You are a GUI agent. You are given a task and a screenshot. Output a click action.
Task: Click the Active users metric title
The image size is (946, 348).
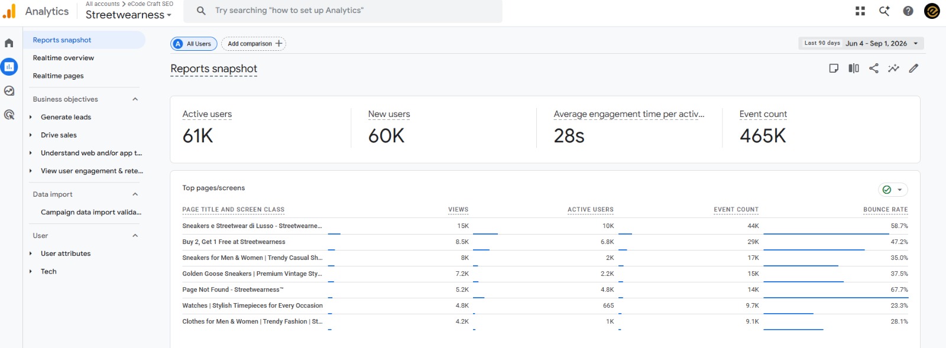click(207, 114)
